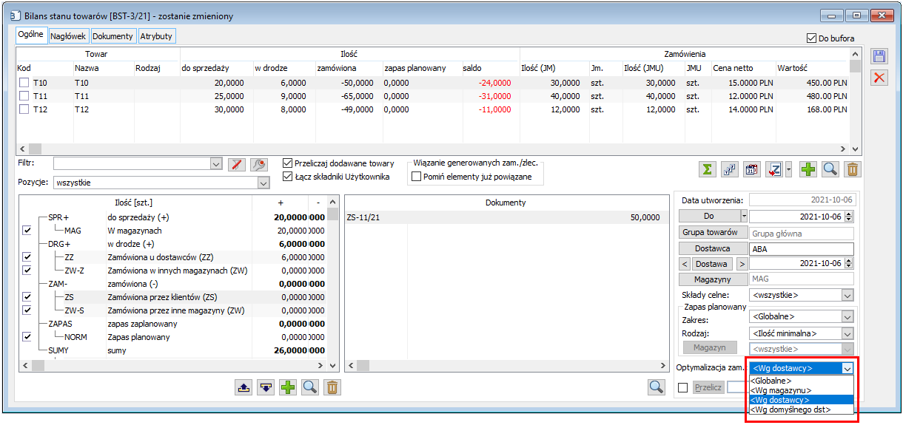The image size is (903, 425).
Task: Choose <Wg magazynu> in the open list
Action: coord(802,390)
